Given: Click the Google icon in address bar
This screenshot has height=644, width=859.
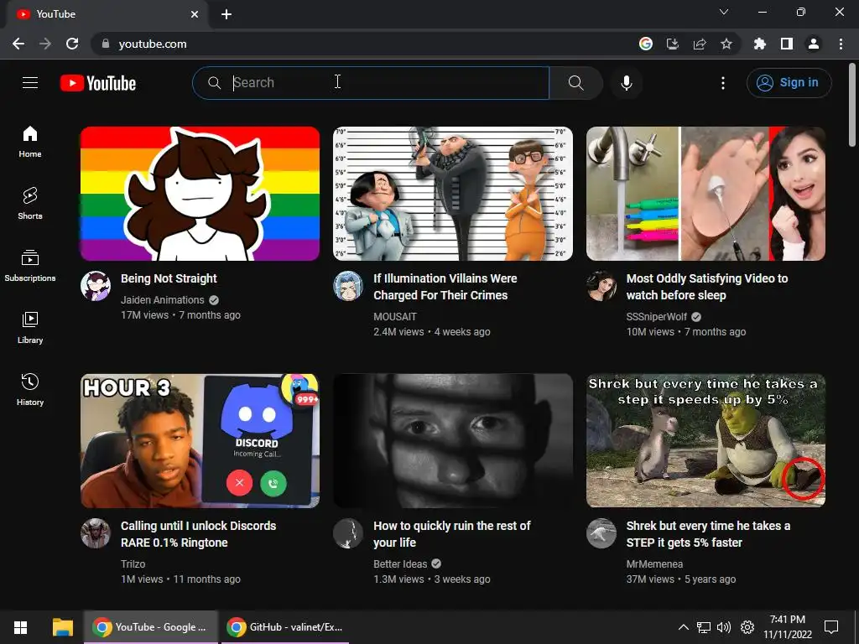Looking at the screenshot, I should [646, 44].
